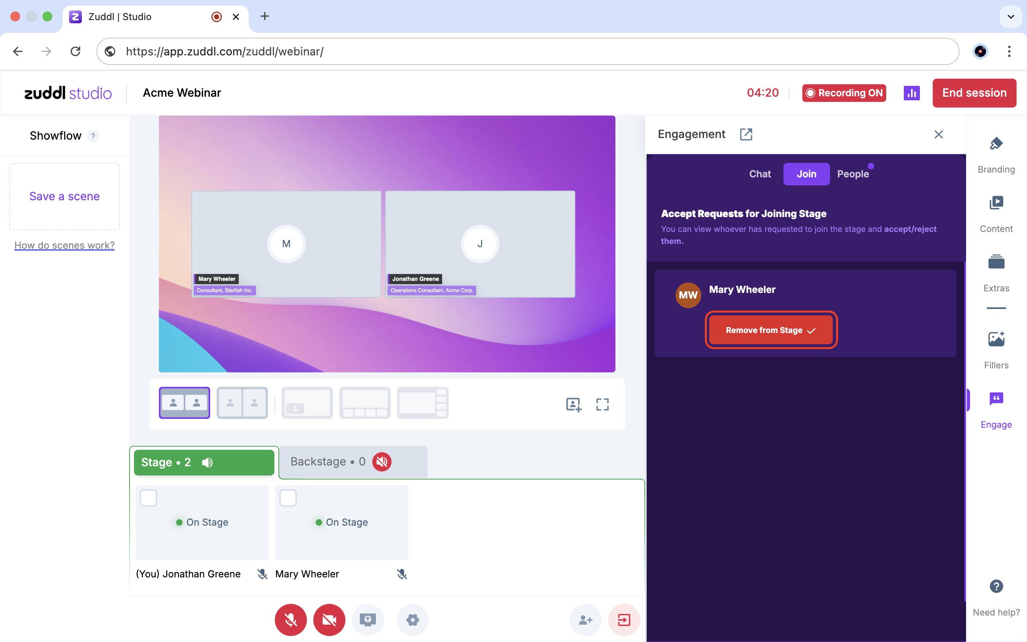The width and height of the screenshot is (1027, 642).
Task: Toggle the microphone mute button
Action: tap(291, 620)
